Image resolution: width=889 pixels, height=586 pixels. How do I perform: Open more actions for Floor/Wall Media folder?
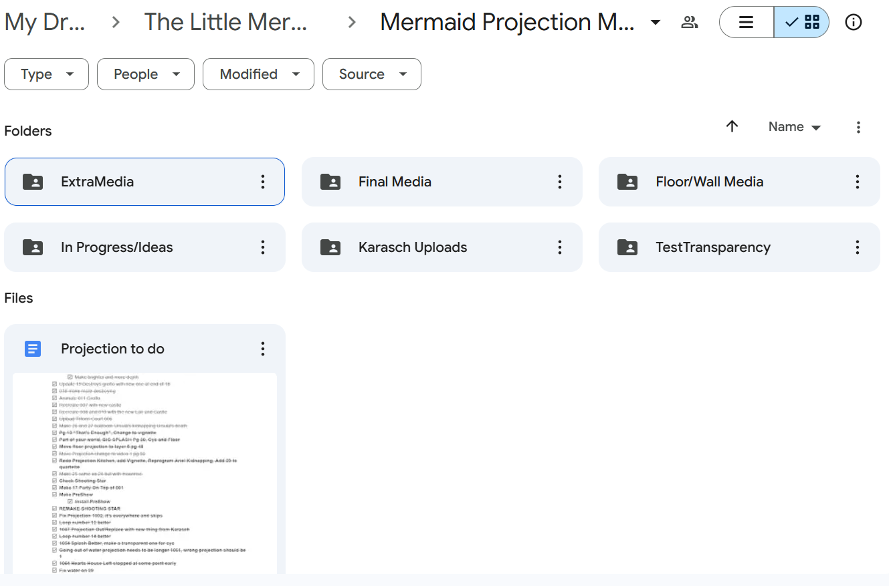pos(858,182)
